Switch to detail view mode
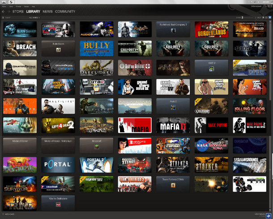This screenshot has height=219, width=273. point(263,17)
